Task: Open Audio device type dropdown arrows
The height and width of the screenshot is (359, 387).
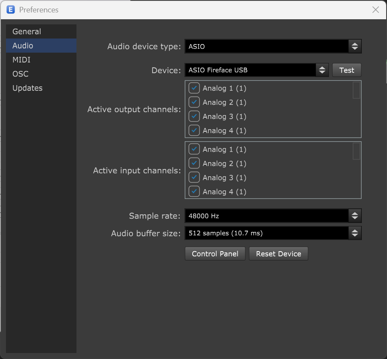Action: (x=355, y=46)
